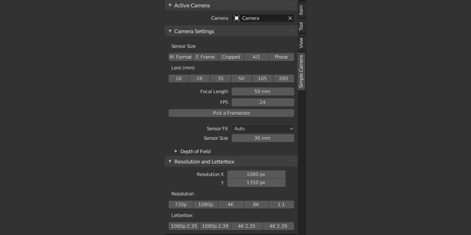Collapse the Camera Settings panel

(x=170, y=31)
